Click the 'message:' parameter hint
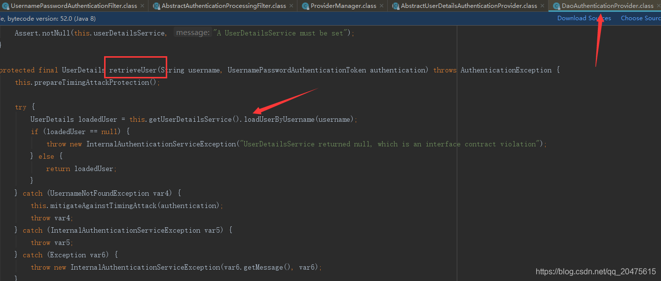This screenshot has height=281, width=661. [193, 33]
